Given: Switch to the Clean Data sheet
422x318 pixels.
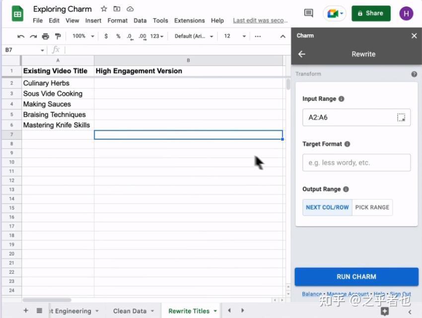Looking at the screenshot, I should click(x=130, y=311).
